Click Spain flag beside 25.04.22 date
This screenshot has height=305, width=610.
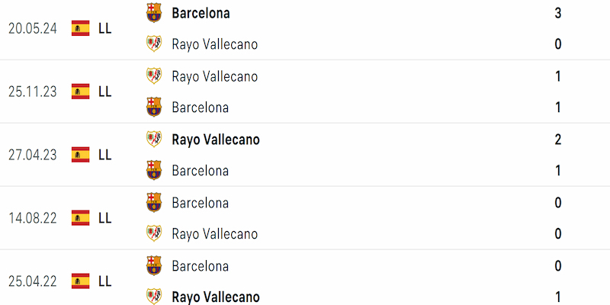click(81, 281)
